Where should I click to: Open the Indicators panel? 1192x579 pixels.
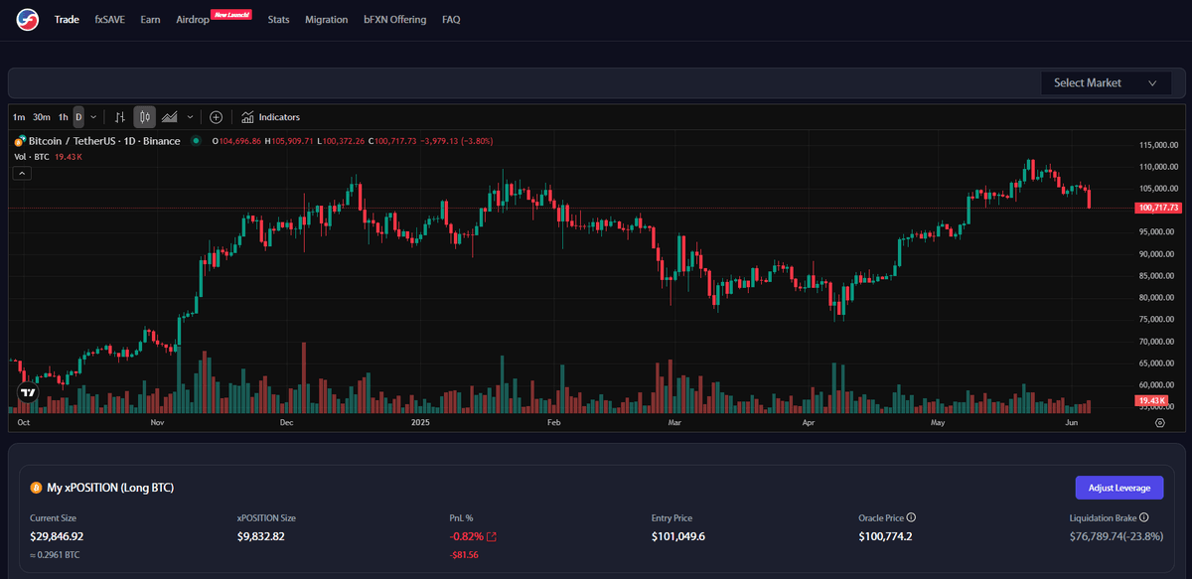tap(270, 117)
